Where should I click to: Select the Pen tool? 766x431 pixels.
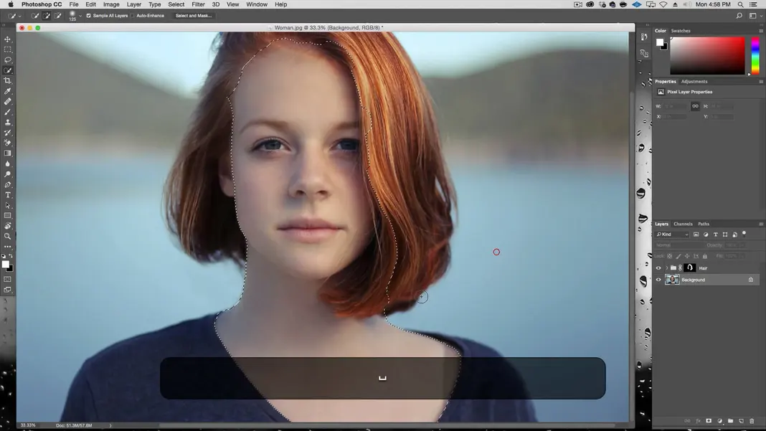pyautogui.click(x=7, y=185)
